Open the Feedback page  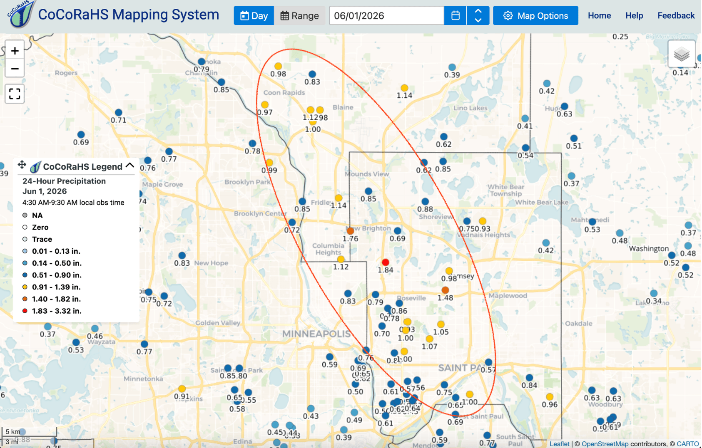click(676, 16)
